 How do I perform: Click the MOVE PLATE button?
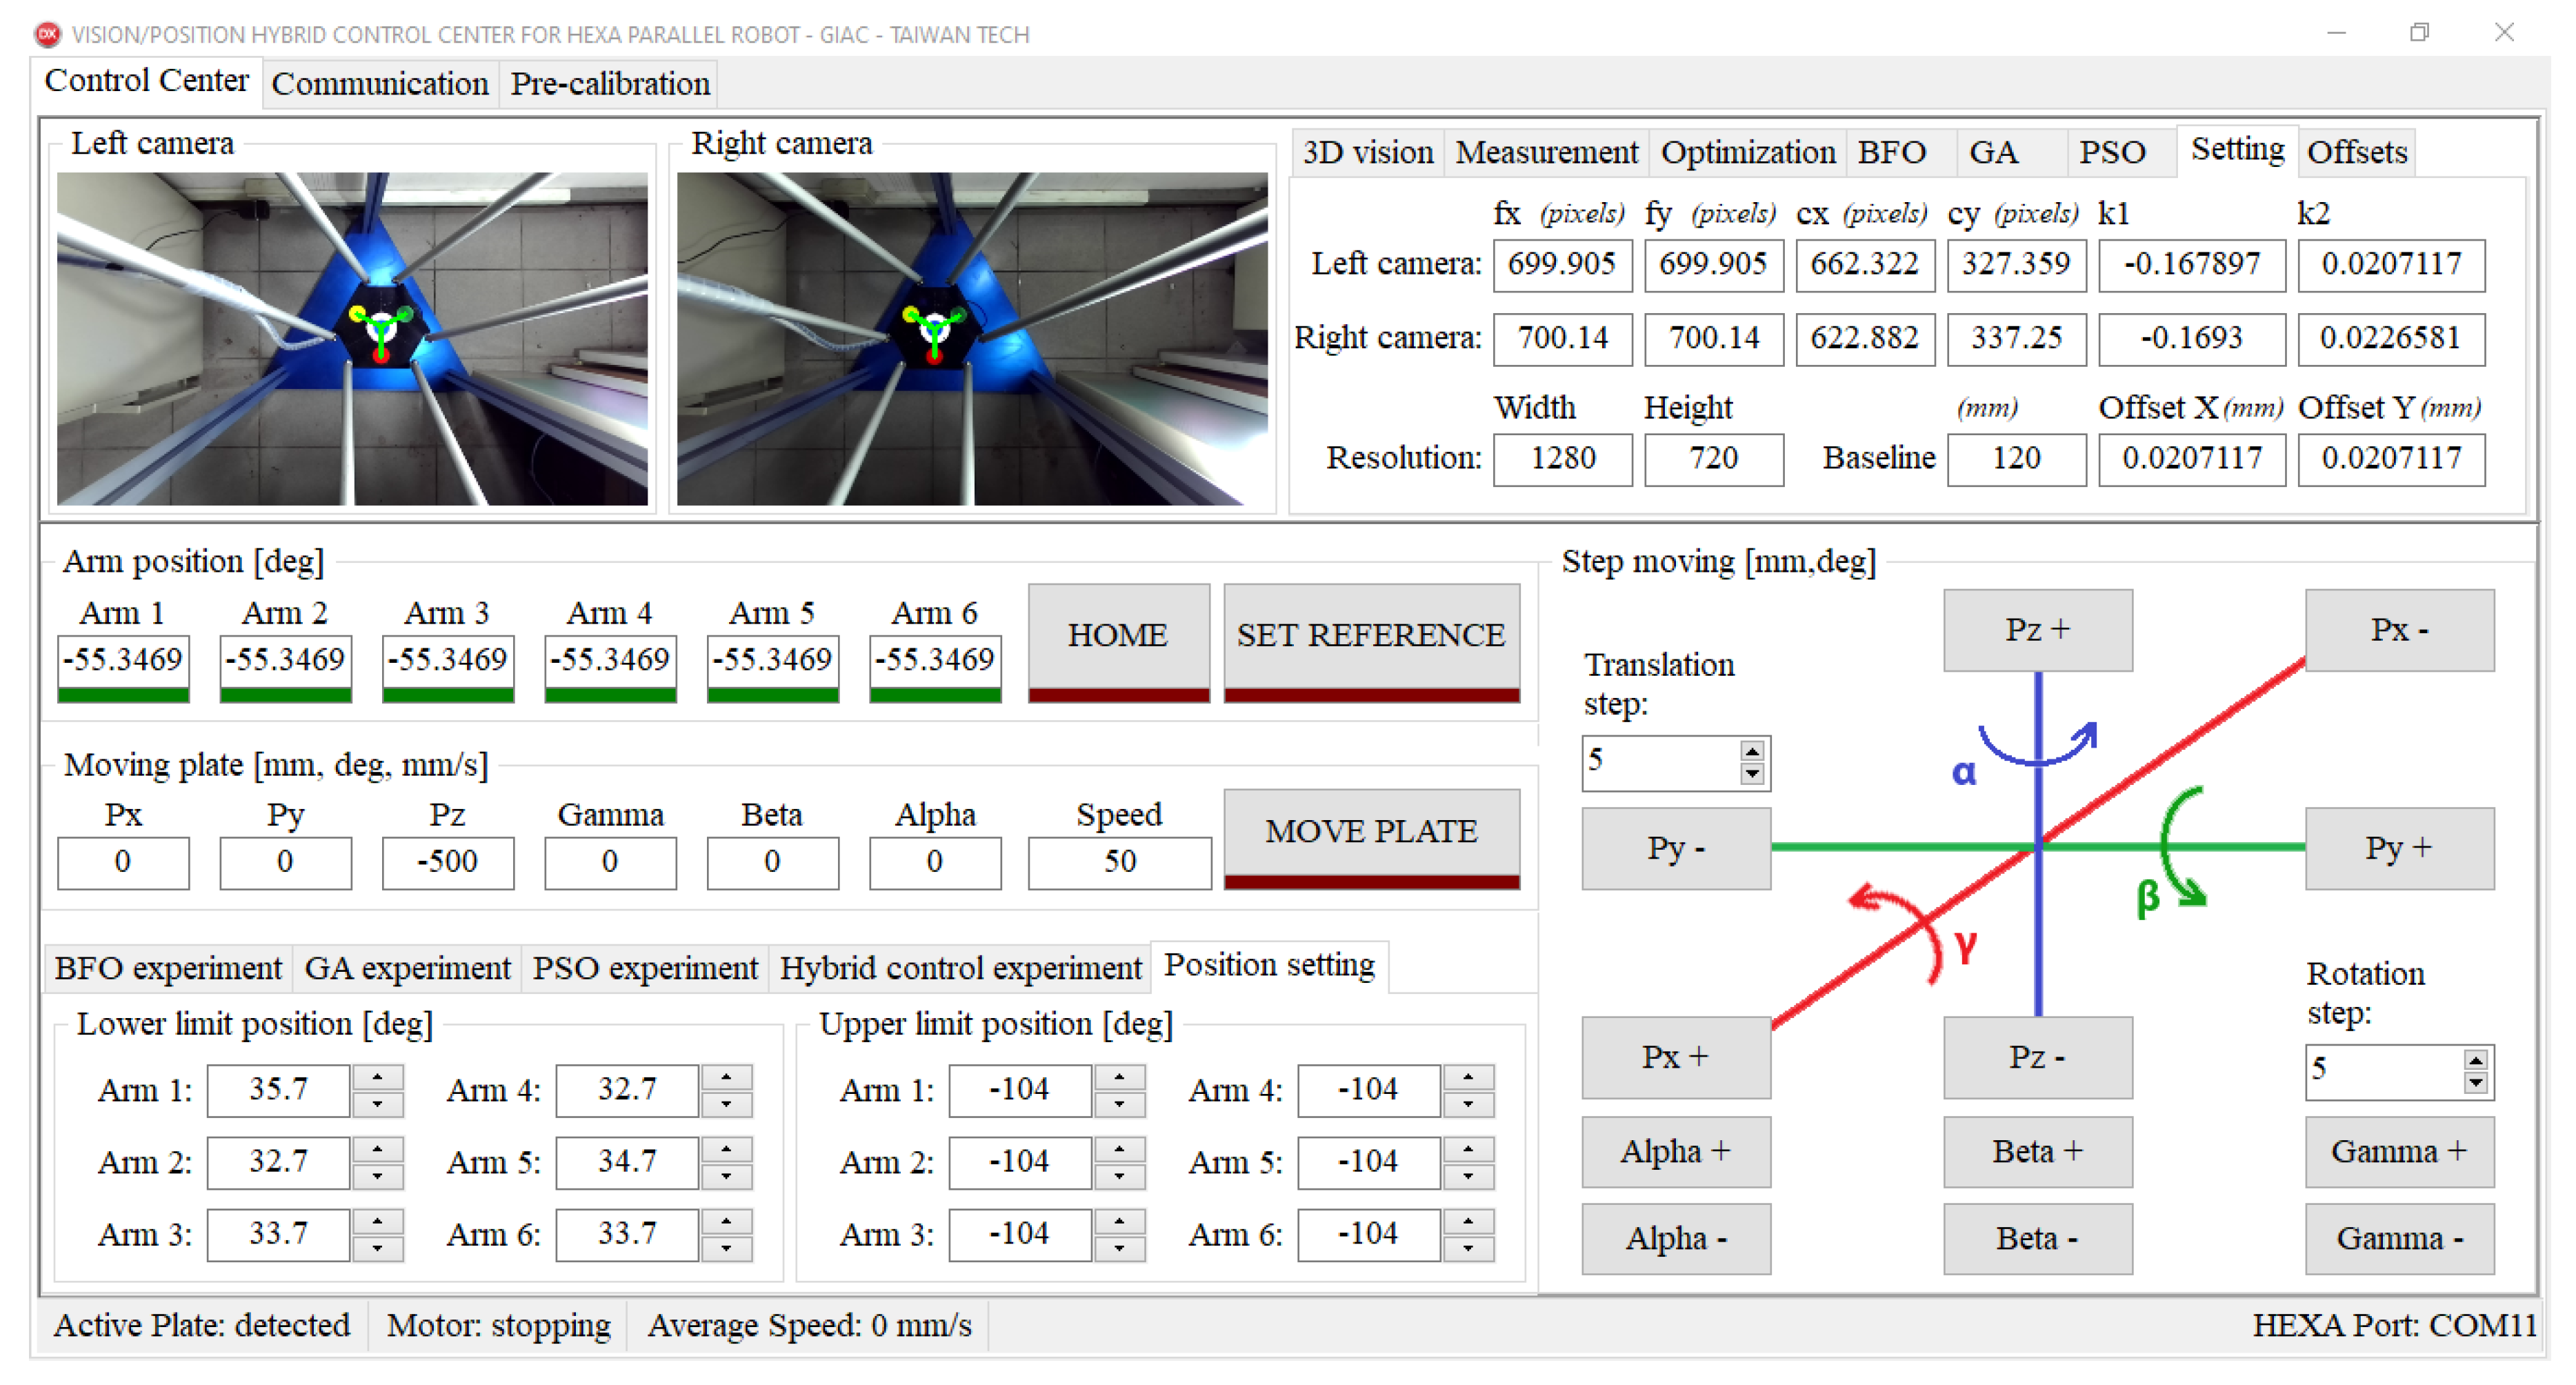(x=1370, y=832)
